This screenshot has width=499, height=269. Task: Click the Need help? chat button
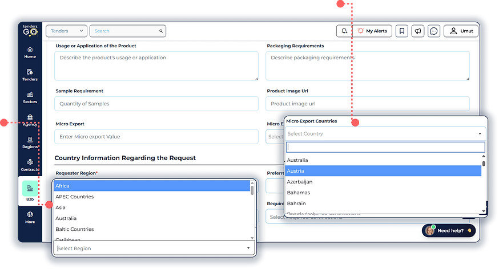click(449, 231)
